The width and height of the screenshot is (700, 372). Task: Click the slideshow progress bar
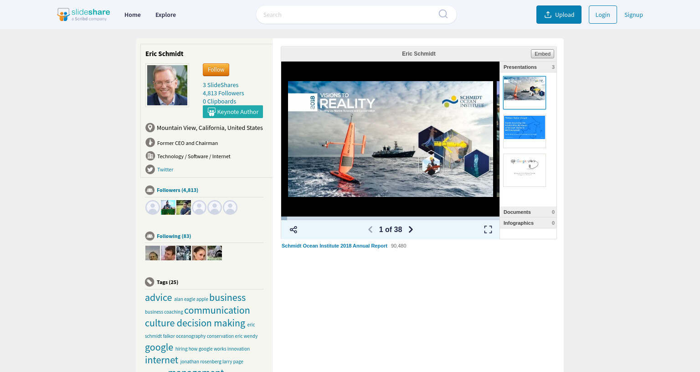390,218
